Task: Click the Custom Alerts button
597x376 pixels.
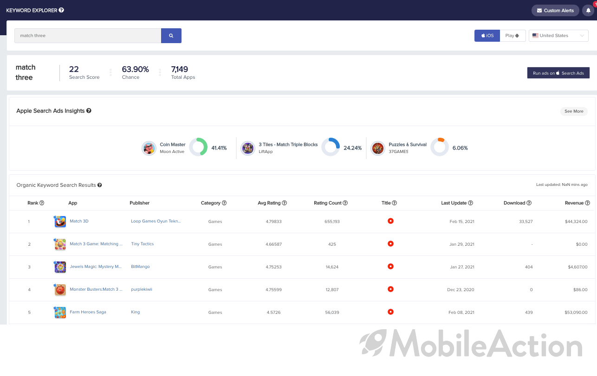Action: (555, 10)
